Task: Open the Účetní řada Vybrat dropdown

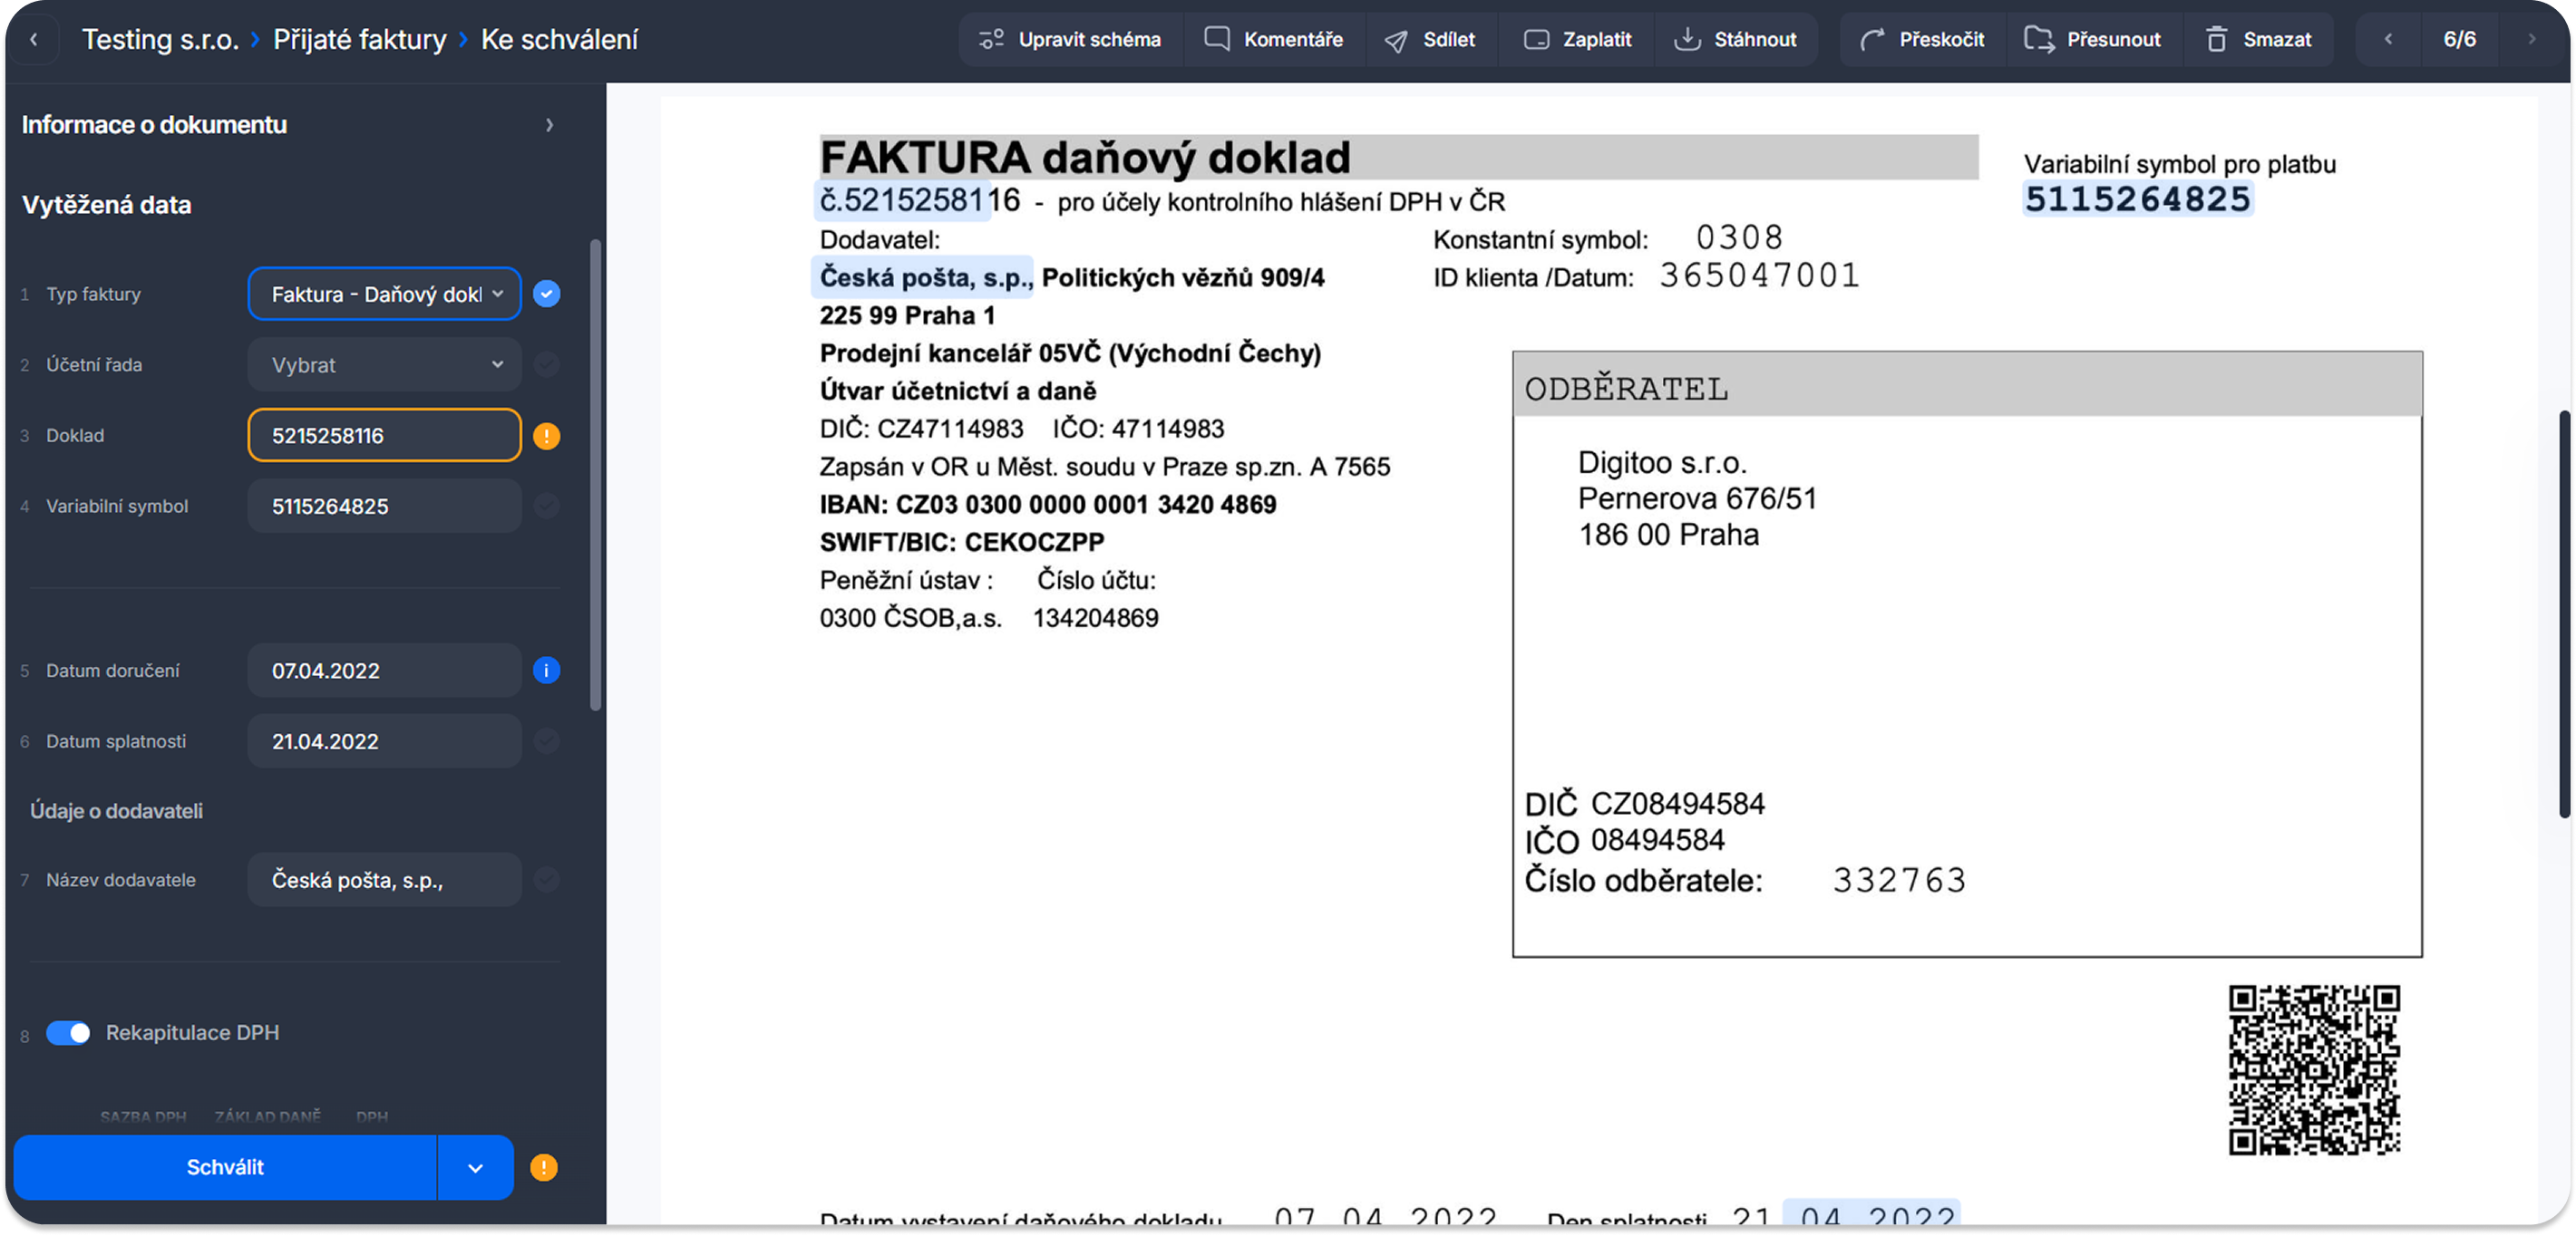Action: pyautogui.click(x=384, y=364)
